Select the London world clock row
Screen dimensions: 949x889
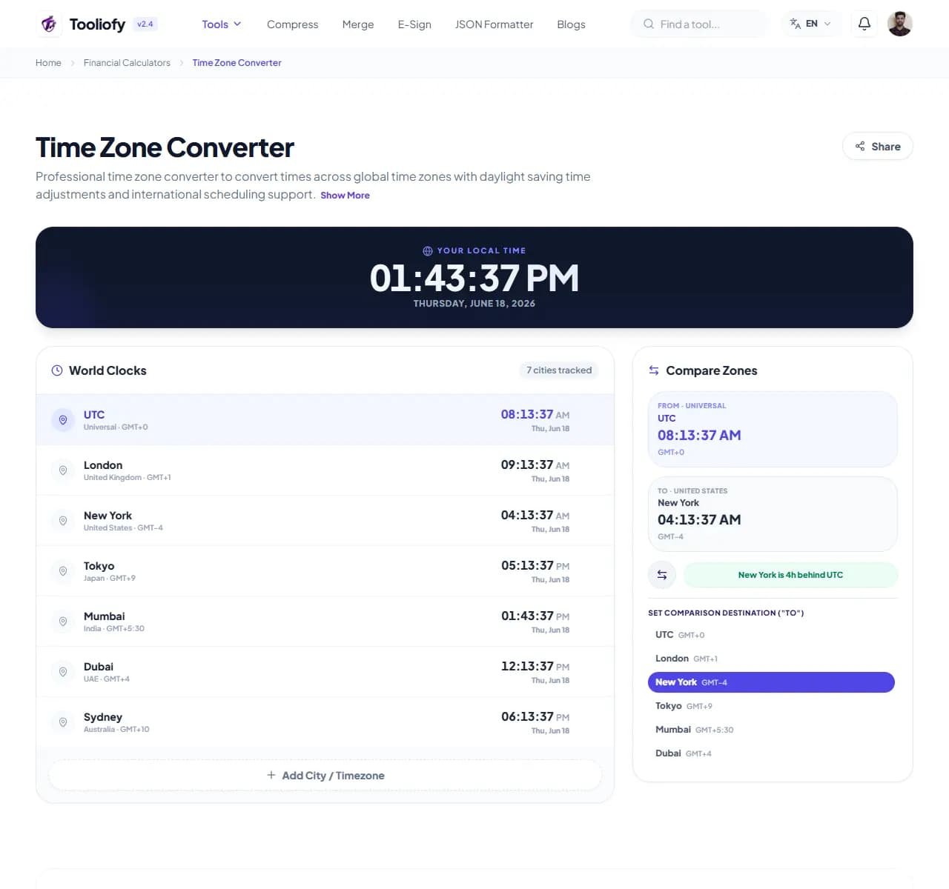(325, 470)
